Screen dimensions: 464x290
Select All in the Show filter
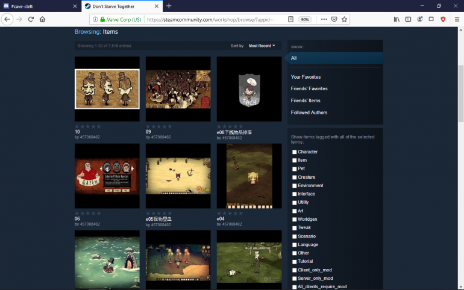pos(334,58)
